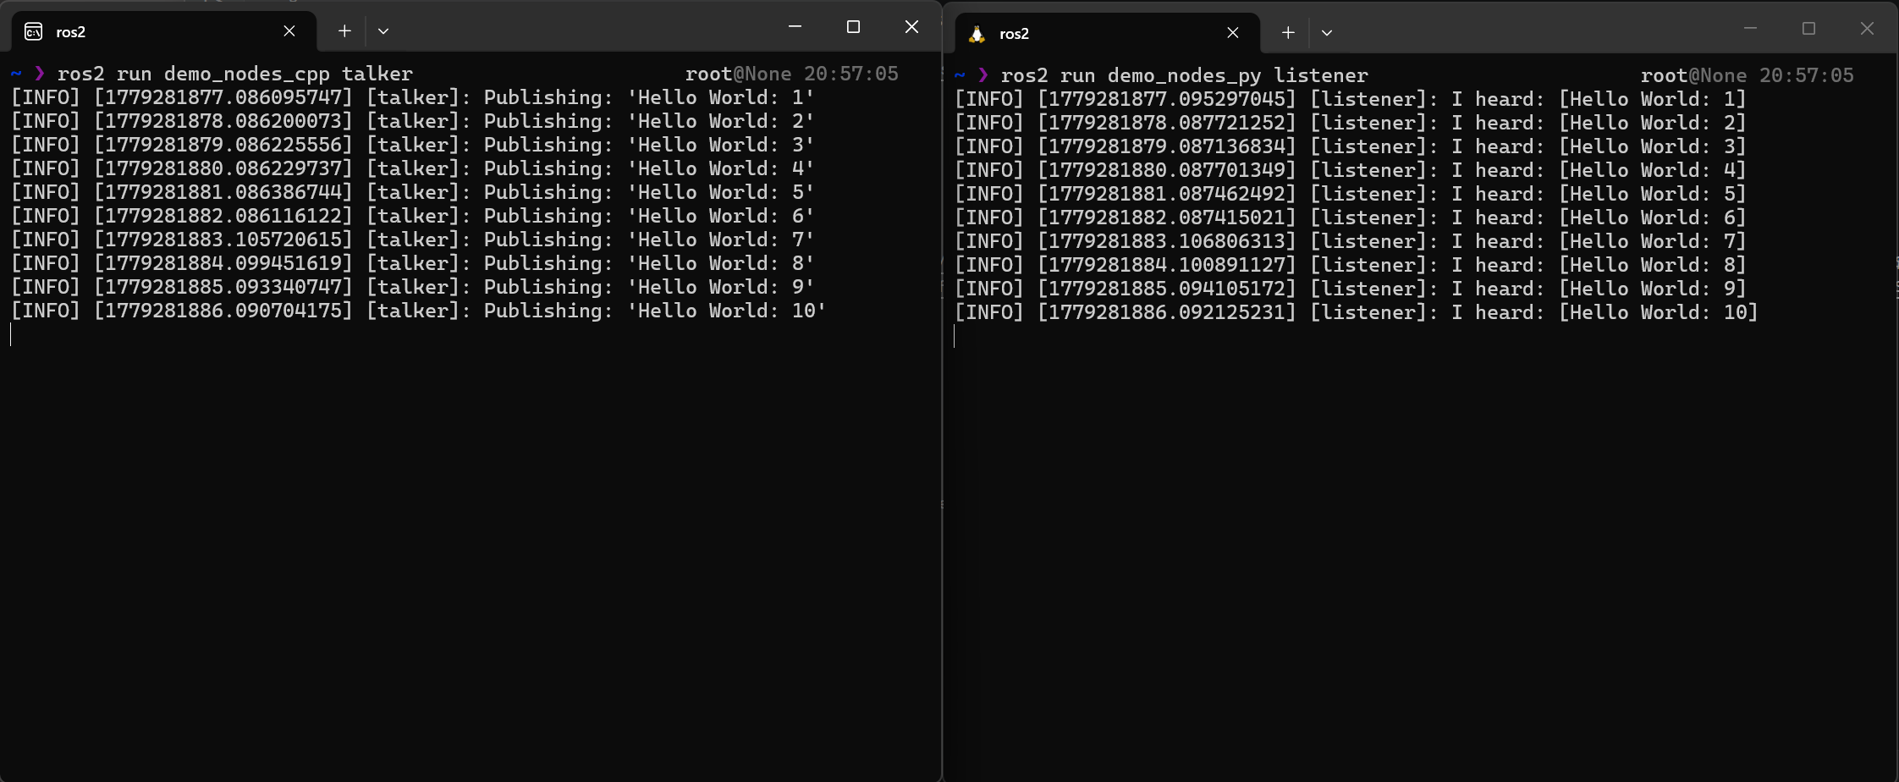This screenshot has width=1899, height=782.
Task: Click the listener line 'I heard: [Hello World: 3]'
Action: tap(1351, 147)
